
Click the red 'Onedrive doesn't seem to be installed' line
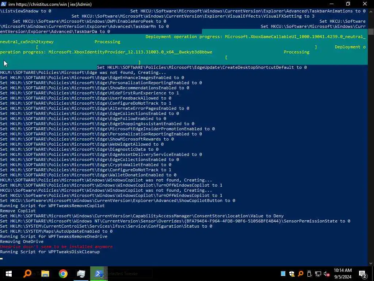56,247
